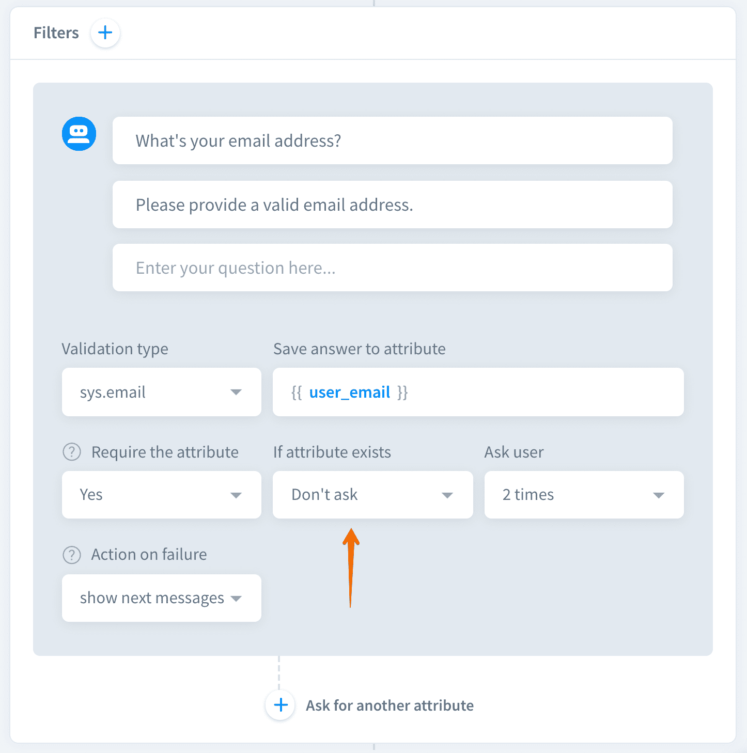This screenshot has width=747, height=753.
Task: Click the plus icon next to Filters
Action: [105, 33]
